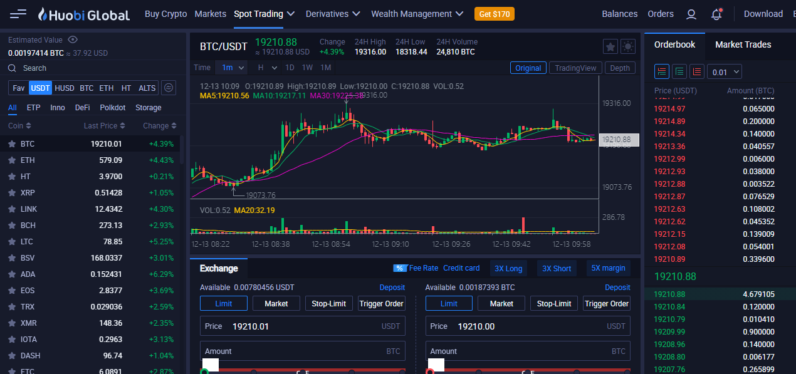This screenshot has width=796, height=374.
Task: Show asks-only orderbook view icon
Action: [696, 71]
